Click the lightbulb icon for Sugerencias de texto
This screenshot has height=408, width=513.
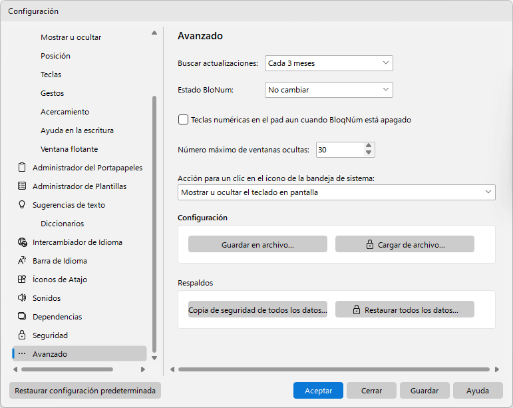(22, 204)
